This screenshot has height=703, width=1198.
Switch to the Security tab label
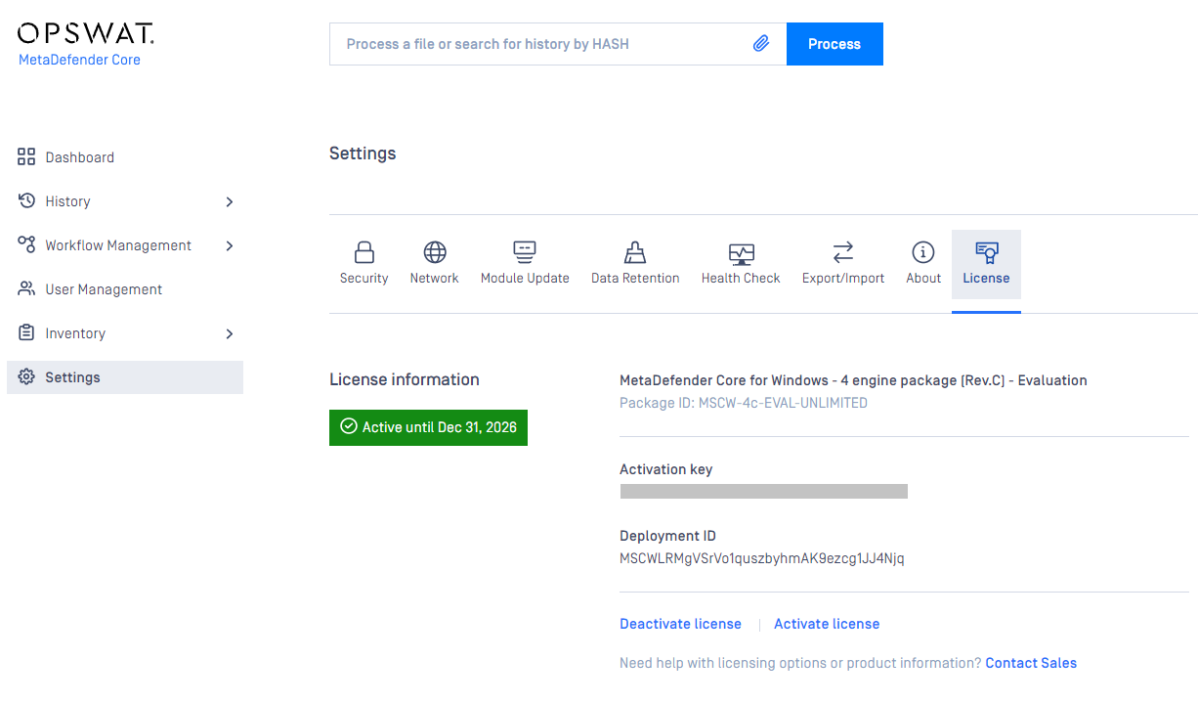(x=364, y=279)
